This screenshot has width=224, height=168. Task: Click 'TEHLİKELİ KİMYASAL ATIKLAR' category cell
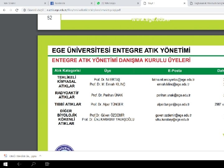pos(67,82)
